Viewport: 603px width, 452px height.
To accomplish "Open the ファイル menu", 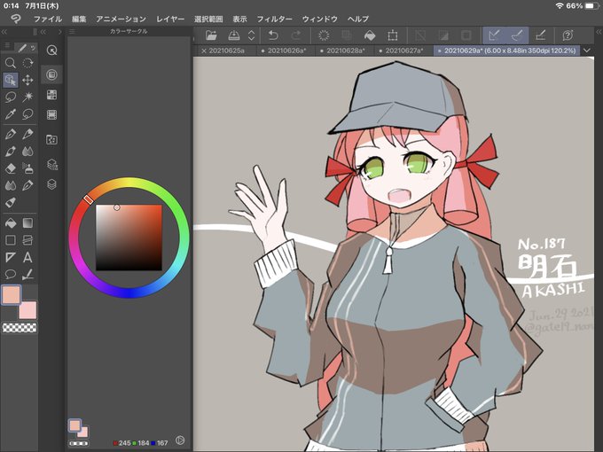I will coord(48,19).
